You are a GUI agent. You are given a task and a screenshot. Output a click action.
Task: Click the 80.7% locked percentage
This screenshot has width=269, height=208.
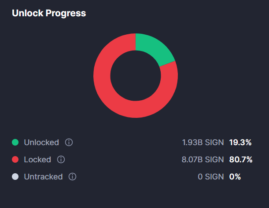[241, 160]
